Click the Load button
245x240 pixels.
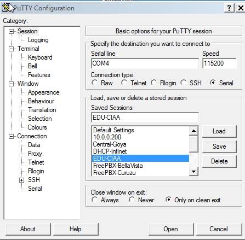[x=219, y=131]
